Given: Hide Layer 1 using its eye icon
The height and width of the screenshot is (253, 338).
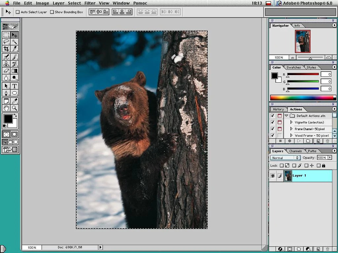Looking at the screenshot, I should tap(273, 176).
